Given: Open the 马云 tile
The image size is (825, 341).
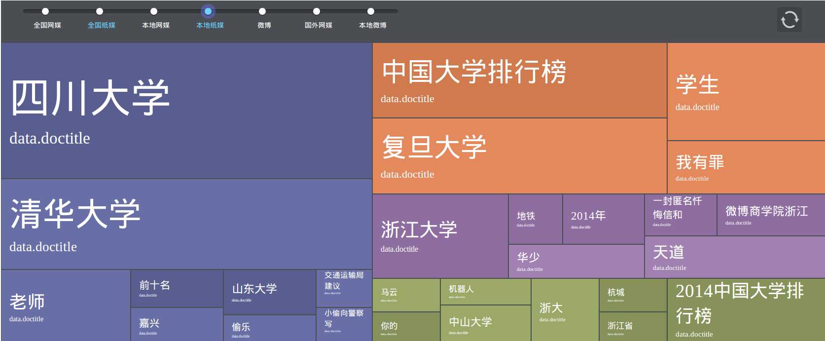Looking at the screenshot, I should click(x=406, y=295).
